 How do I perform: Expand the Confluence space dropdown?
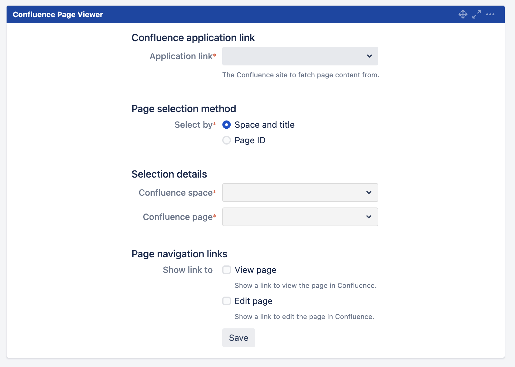click(x=300, y=193)
